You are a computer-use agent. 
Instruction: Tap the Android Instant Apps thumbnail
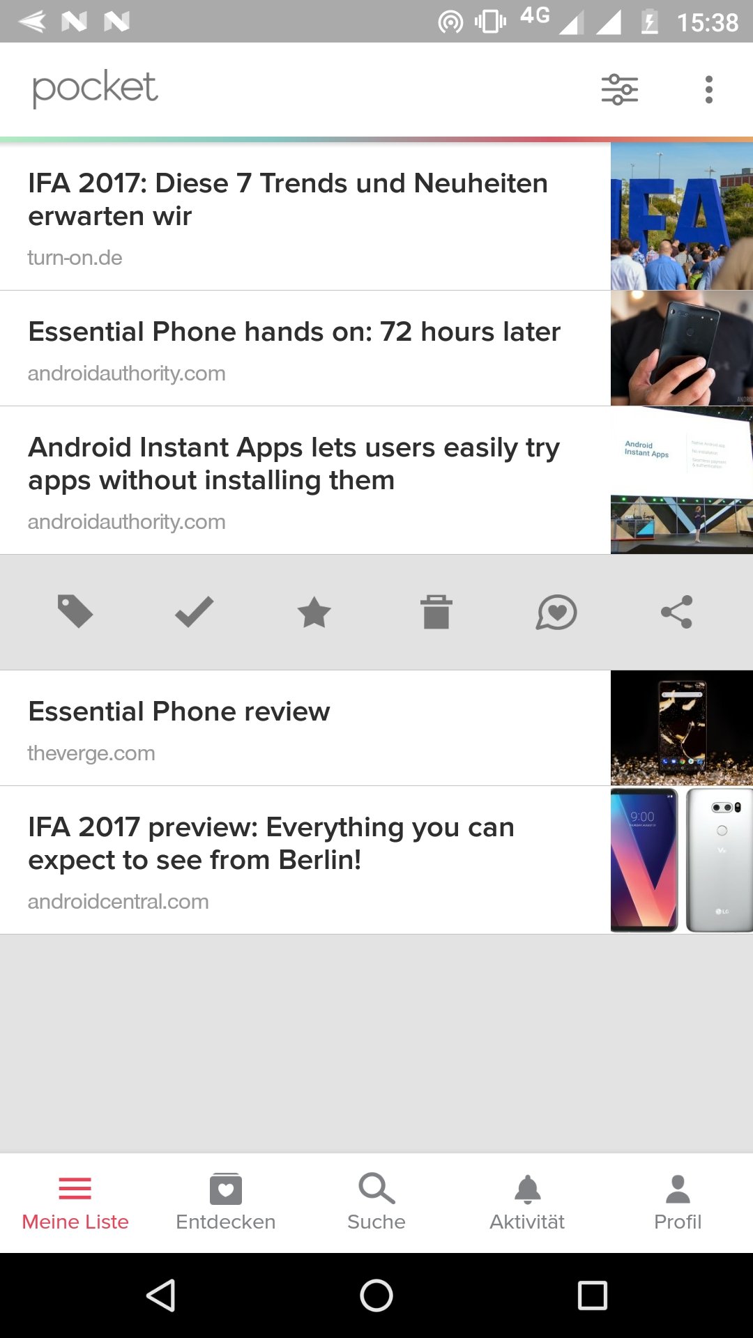point(682,480)
